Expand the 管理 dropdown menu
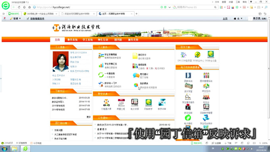Screen dimensions: 270x152 [15, 19]
